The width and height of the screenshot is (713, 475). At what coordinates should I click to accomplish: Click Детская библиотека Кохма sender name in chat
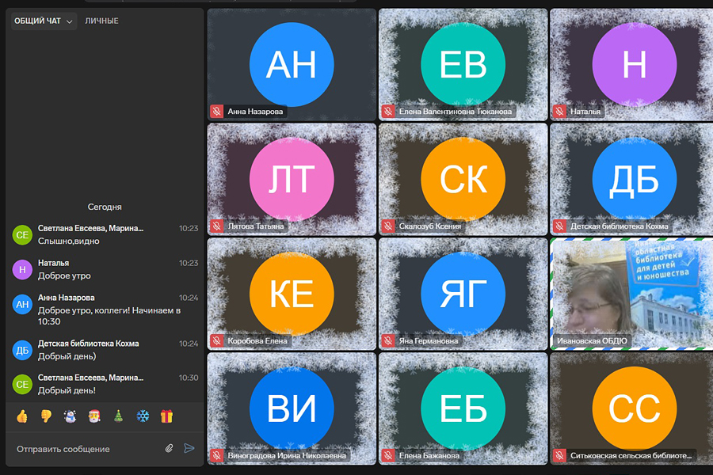point(88,344)
